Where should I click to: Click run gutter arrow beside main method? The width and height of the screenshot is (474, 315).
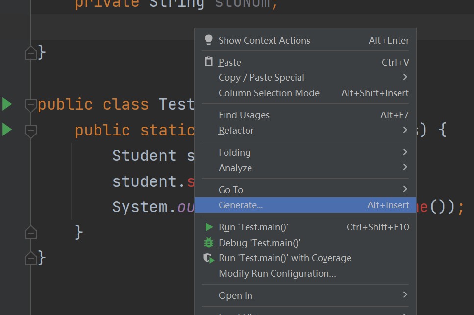click(x=7, y=130)
